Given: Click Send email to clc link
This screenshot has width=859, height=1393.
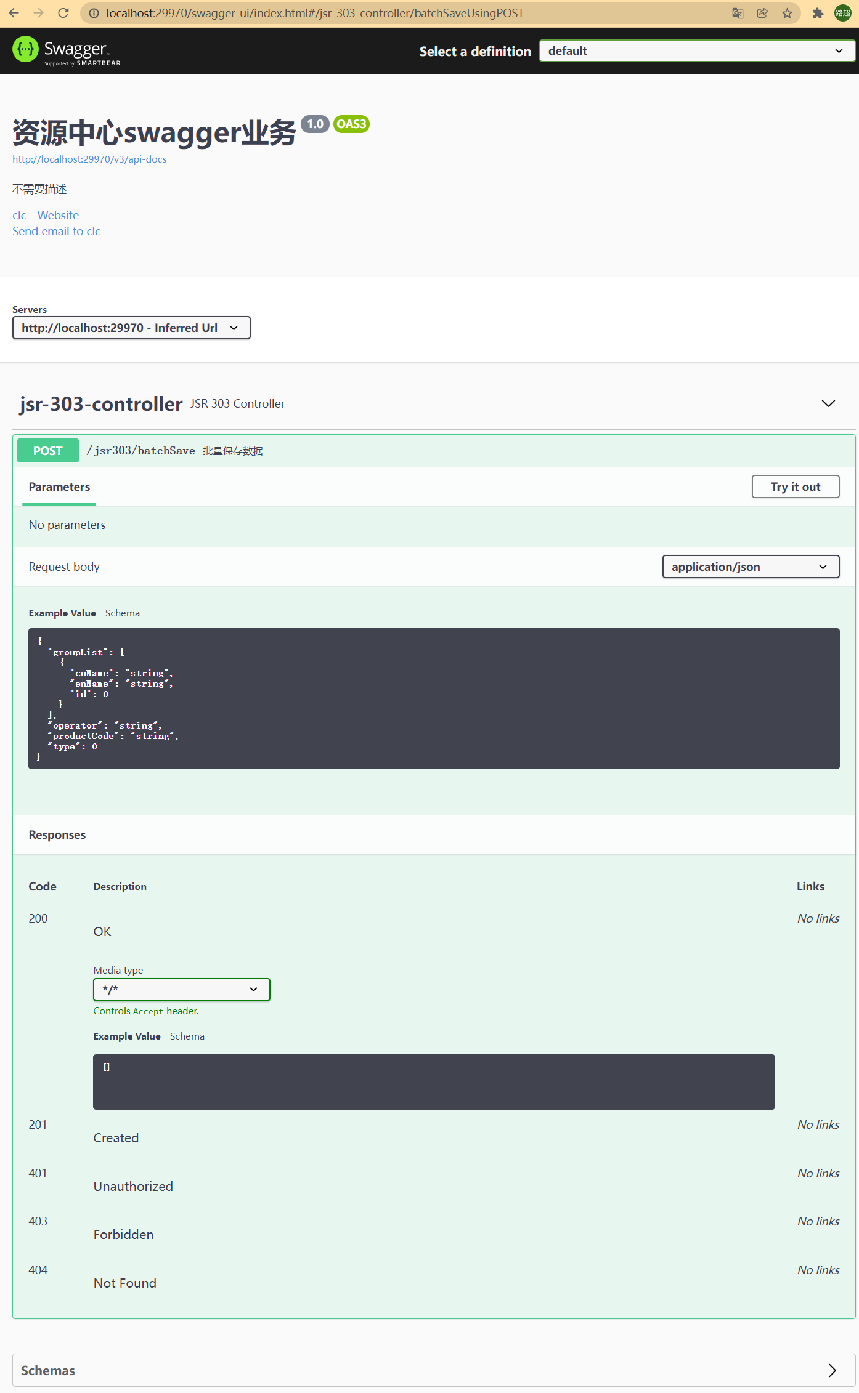Looking at the screenshot, I should click(x=56, y=231).
